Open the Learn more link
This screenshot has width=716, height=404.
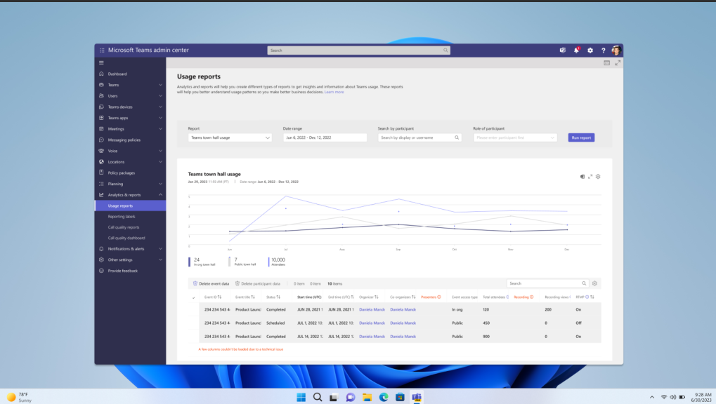pyautogui.click(x=334, y=92)
